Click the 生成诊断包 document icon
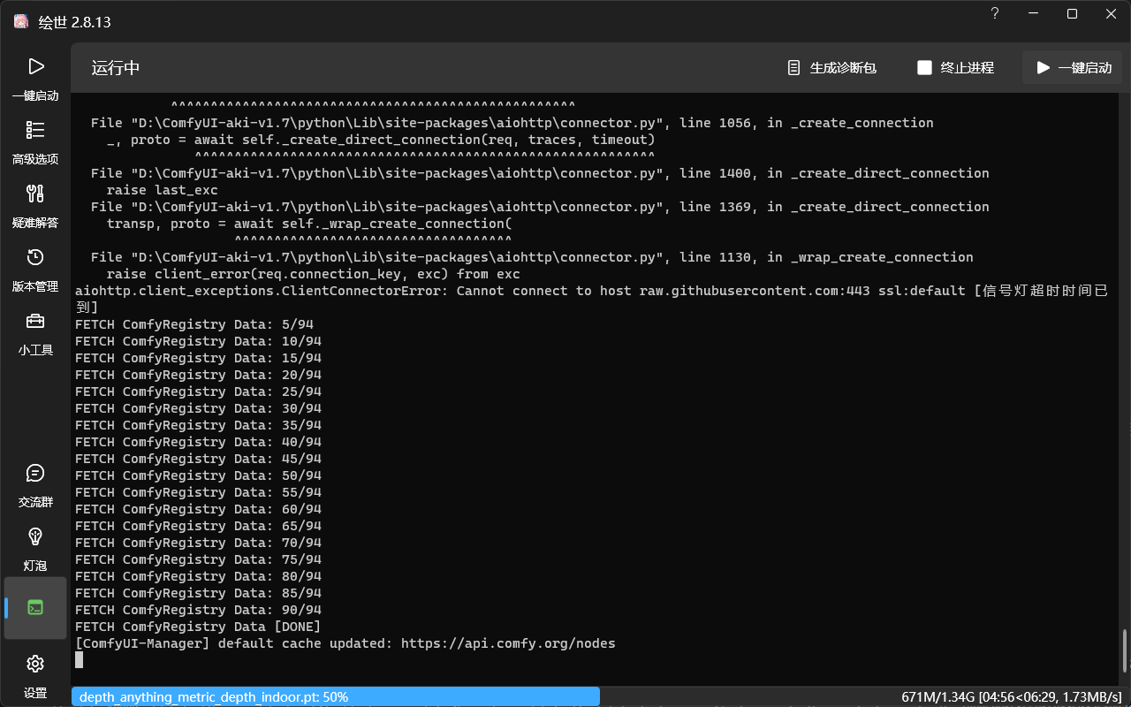The height and width of the screenshot is (707, 1131). [x=793, y=66]
